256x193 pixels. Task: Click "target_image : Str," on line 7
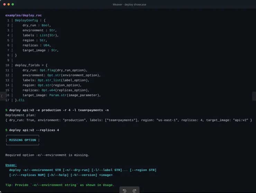coord(40,50)
